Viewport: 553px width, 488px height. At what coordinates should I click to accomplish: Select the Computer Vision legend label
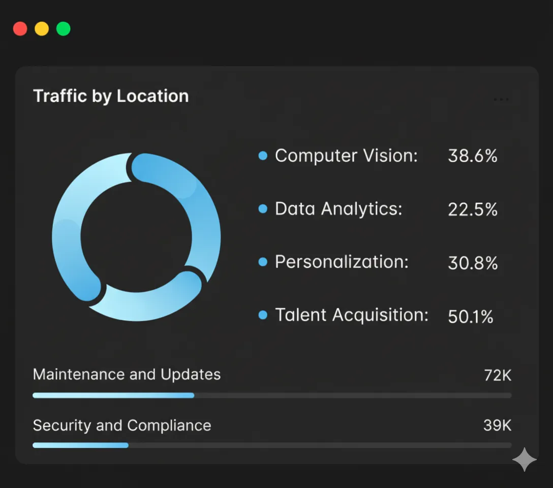[x=346, y=156]
